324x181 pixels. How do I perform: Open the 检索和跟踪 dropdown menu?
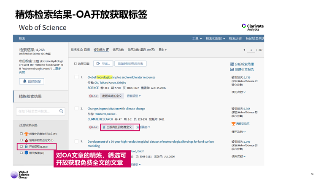point(215,39)
